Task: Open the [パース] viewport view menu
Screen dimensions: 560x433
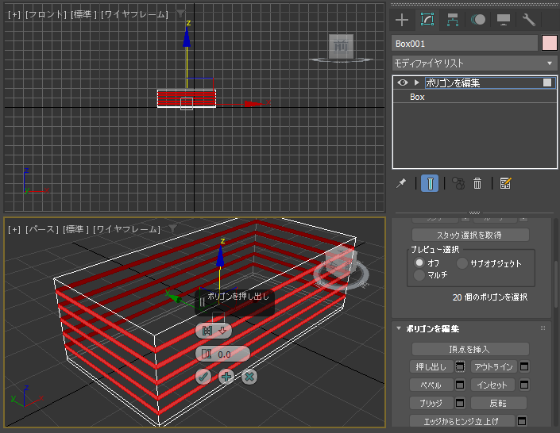Action: pyautogui.click(x=42, y=229)
